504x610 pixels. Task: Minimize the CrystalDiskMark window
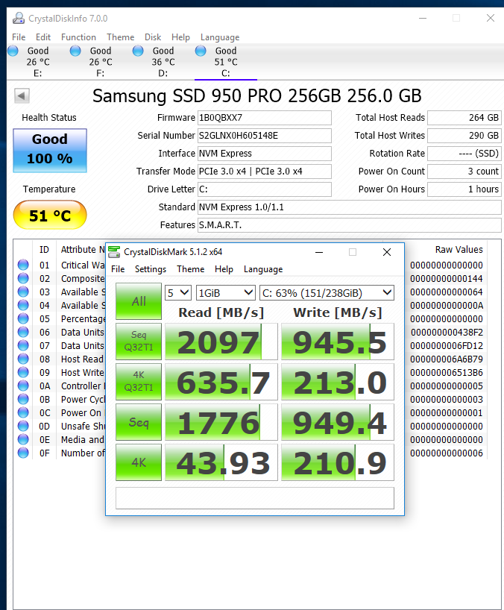pos(319,252)
